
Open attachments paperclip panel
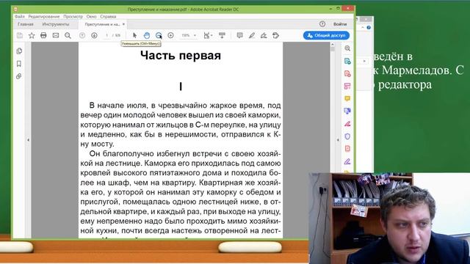19,76
